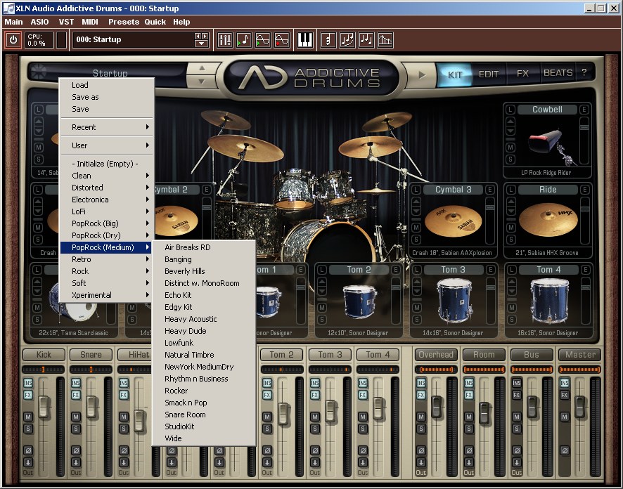This screenshot has width=623, height=489.
Task: Solo the Room mixer channel
Action: [x=469, y=429]
